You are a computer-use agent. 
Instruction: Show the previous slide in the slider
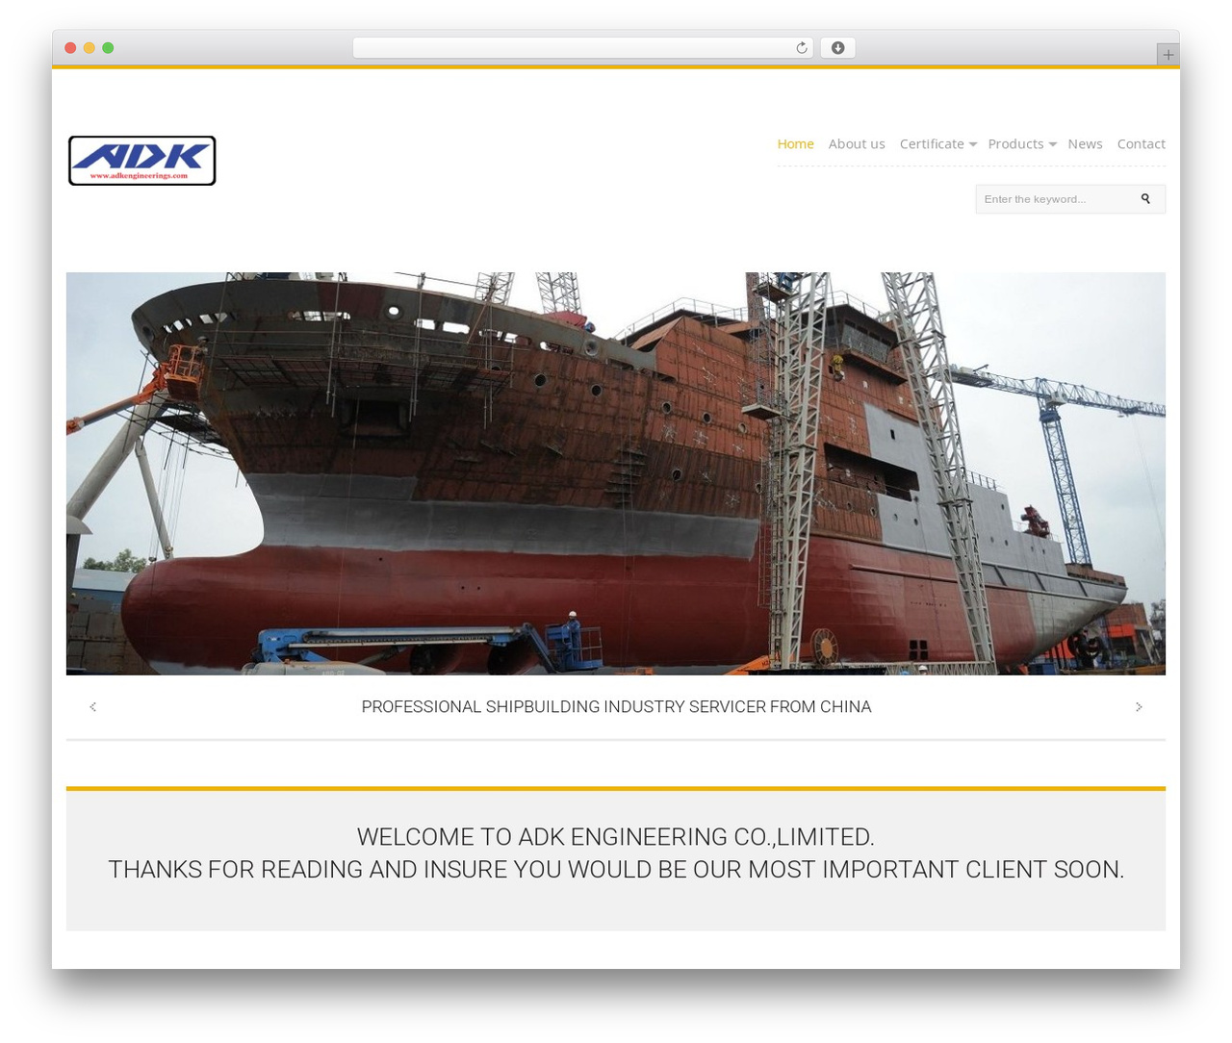(92, 707)
